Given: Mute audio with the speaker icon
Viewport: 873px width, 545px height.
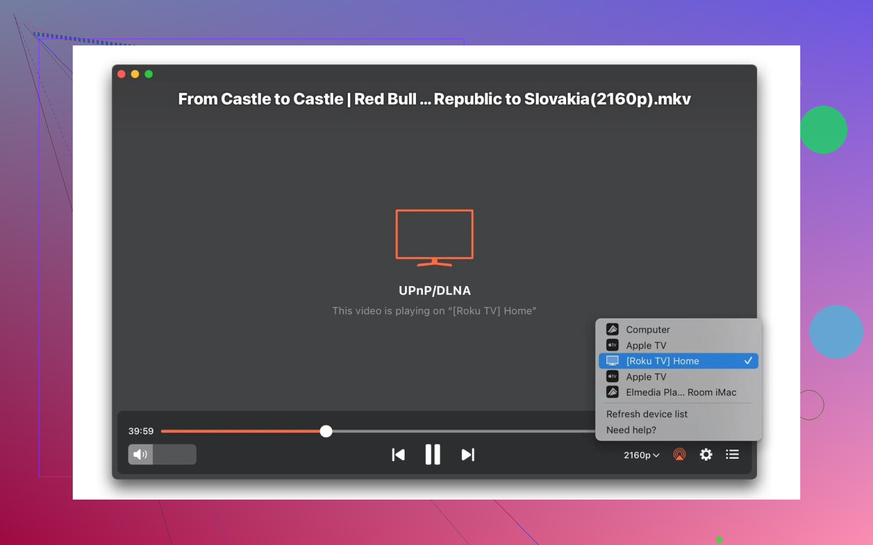Looking at the screenshot, I should (140, 454).
